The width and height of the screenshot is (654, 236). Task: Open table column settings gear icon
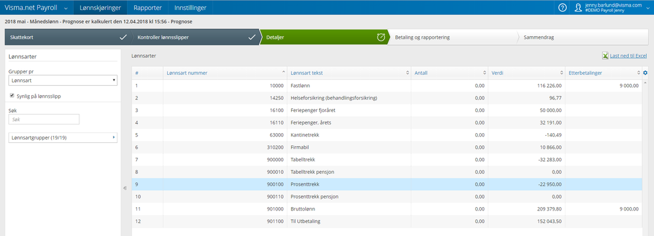tap(645, 73)
